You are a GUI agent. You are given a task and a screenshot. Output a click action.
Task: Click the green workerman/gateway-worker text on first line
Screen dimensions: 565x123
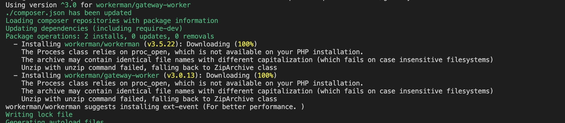tap(143, 5)
